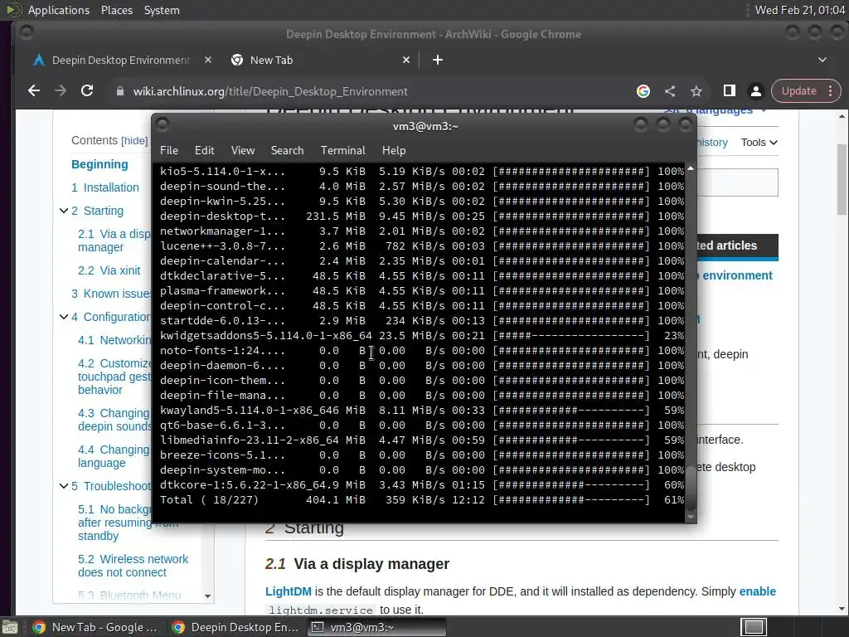Switch to Deepin Desktop En... taskbar window
Image resolution: width=849 pixels, height=637 pixels.
pos(235,627)
